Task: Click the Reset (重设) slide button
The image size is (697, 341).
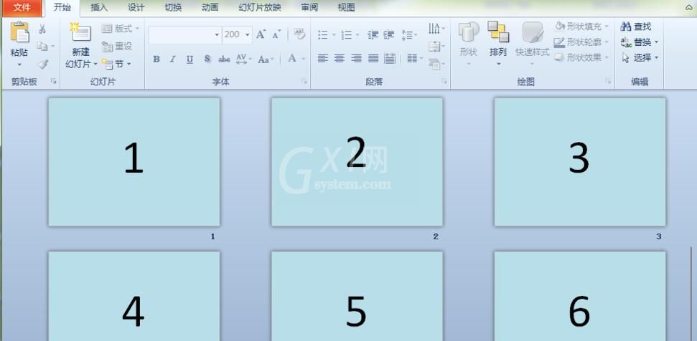Action: tap(117, 46)
